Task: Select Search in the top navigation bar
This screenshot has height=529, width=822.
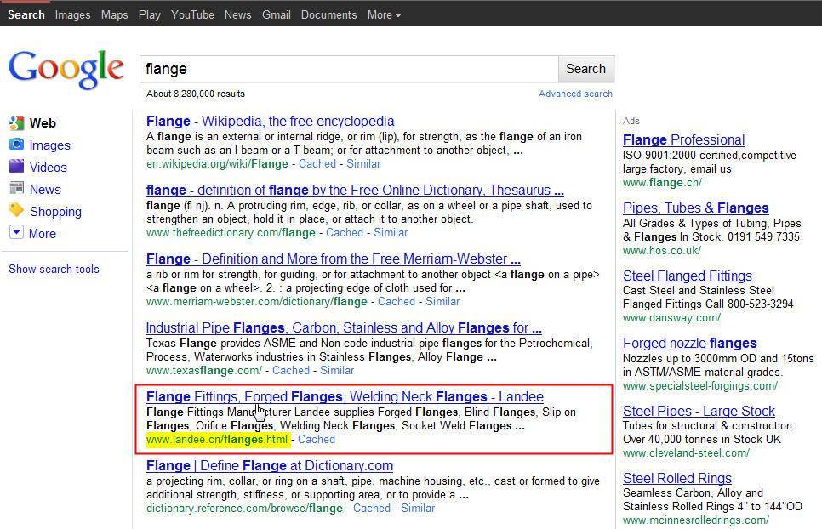Action: click(26, 14)
